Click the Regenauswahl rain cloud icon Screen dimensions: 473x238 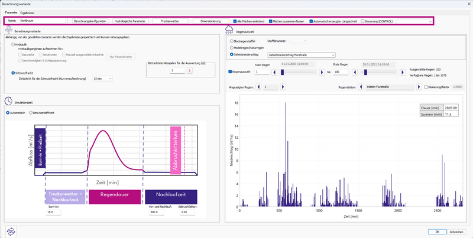[x=229, y=30]
